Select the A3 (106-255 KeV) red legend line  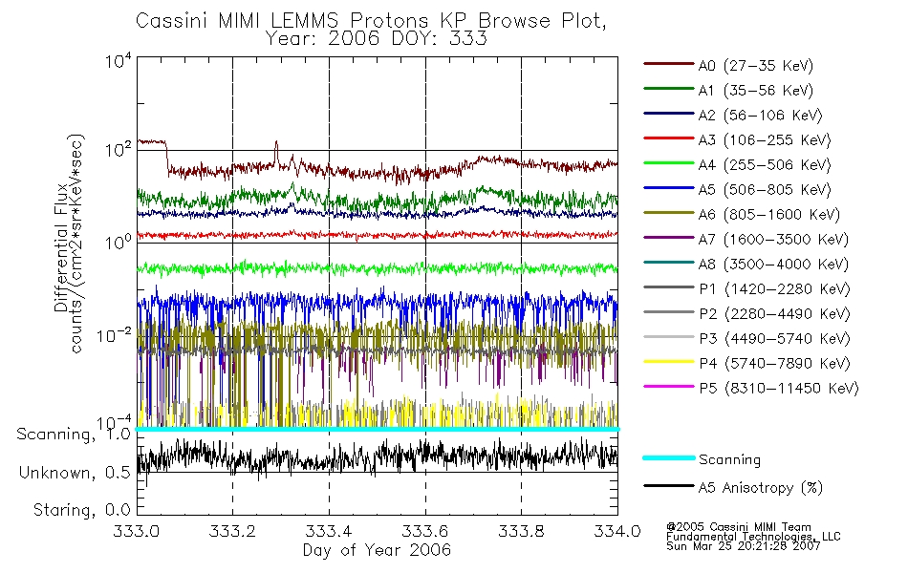pyautogui.click(x=668, y=138)
